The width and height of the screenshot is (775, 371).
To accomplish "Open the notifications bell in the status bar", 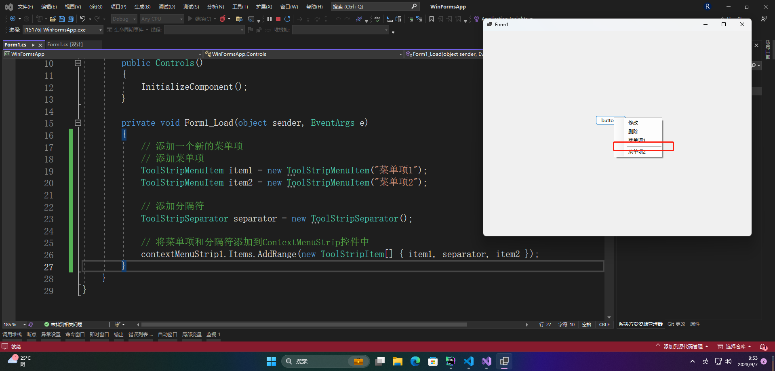I will point(763,347).
